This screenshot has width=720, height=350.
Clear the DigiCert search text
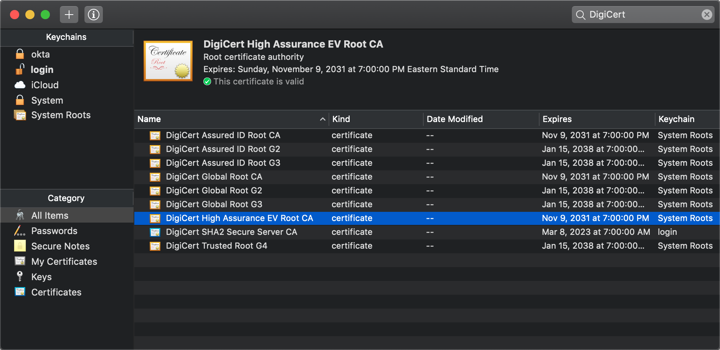click(707, 15)
